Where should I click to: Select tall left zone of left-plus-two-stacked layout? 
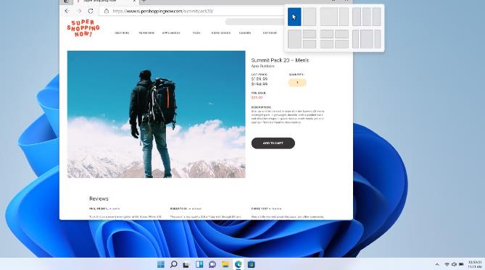pos(294,39)
